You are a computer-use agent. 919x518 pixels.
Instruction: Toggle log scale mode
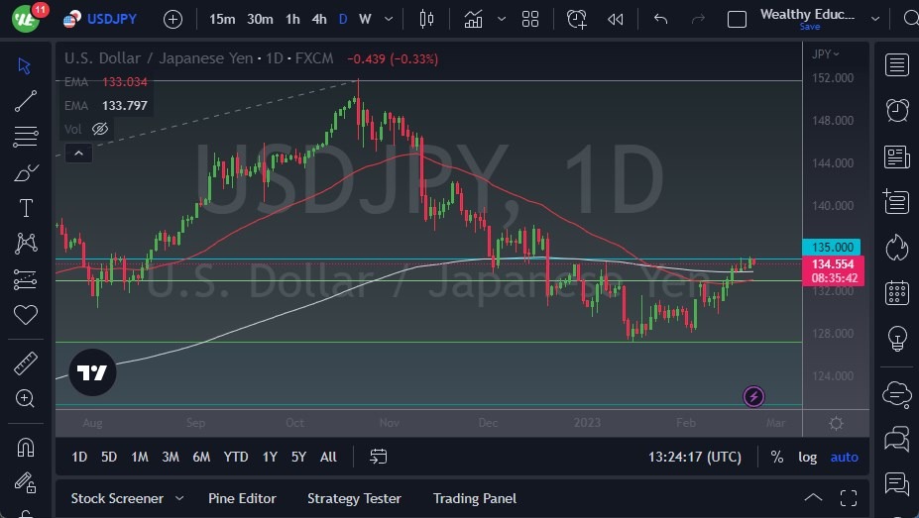coord(807,457)
